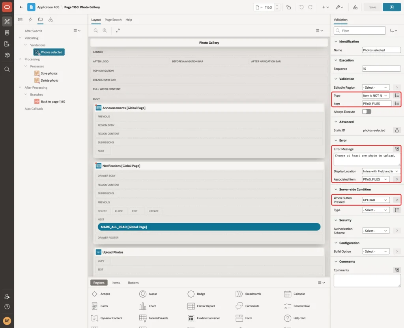Select the Photos selected validation
404x328 pixels.
point(49,52)
